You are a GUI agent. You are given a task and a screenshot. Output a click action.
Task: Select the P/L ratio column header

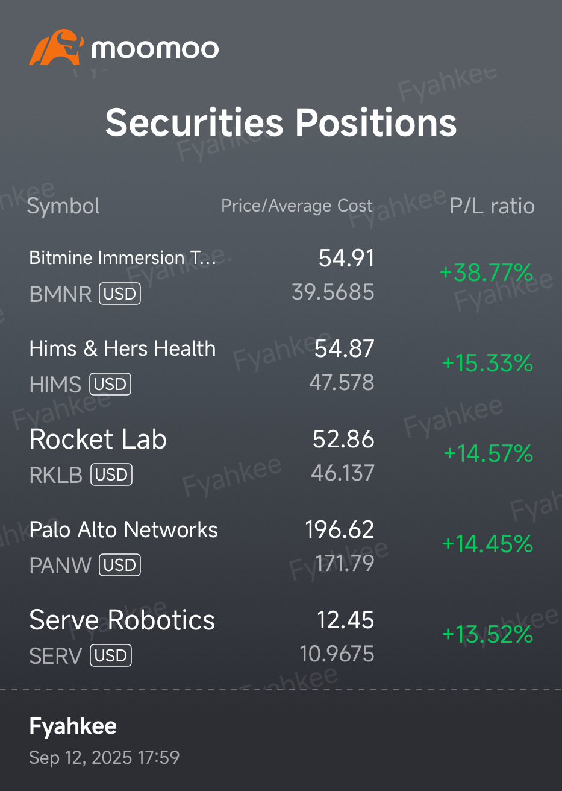[x=492, y=206]
